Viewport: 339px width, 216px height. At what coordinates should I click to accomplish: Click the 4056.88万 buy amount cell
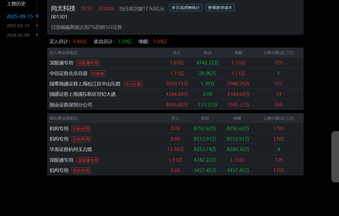click(x=177, y=105)
